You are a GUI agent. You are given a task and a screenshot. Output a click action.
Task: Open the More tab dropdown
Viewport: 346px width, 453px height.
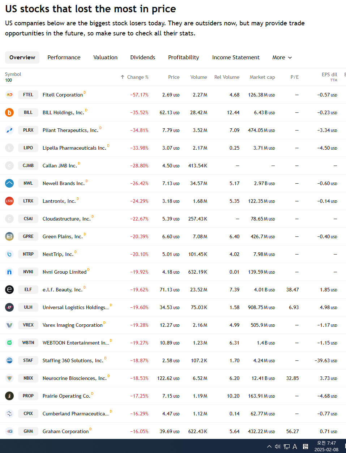[x=282, y=57]
